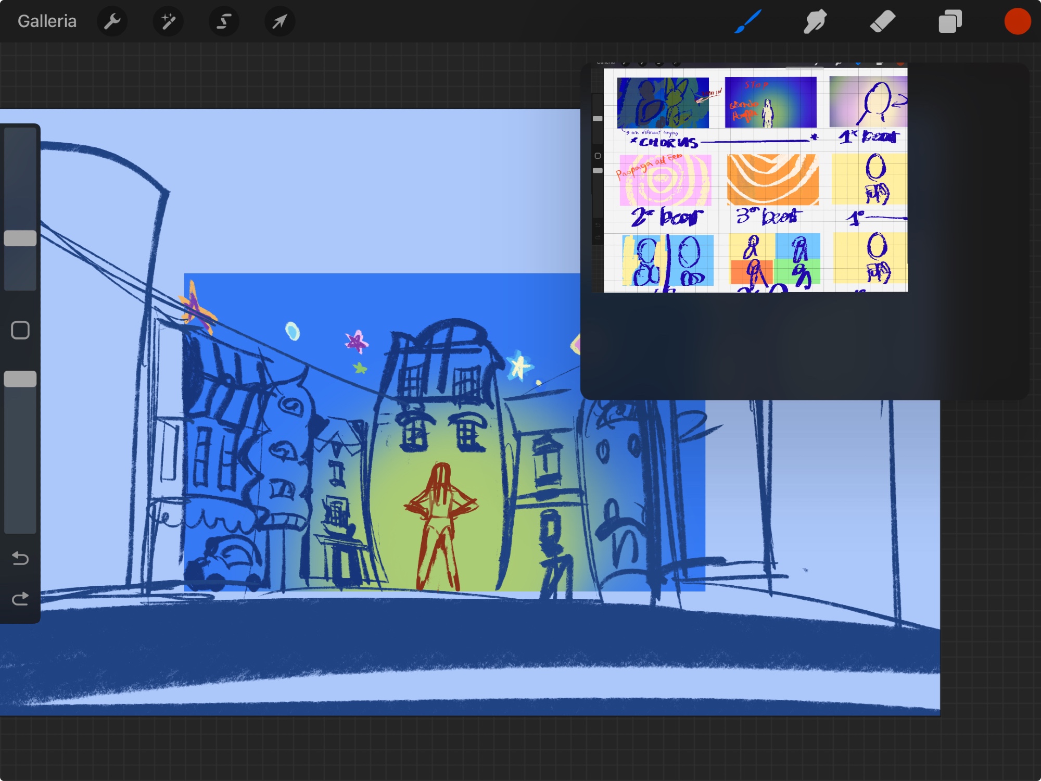Select the Smudge finger tool
Screen dimensions: 1041x781
click(x=815, y=21)
